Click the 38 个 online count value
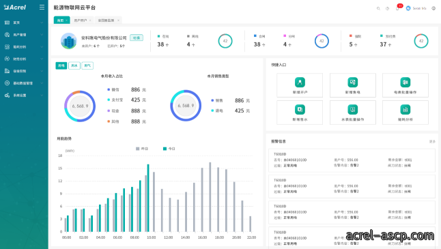The image size is (441, 249). [163, 44]
